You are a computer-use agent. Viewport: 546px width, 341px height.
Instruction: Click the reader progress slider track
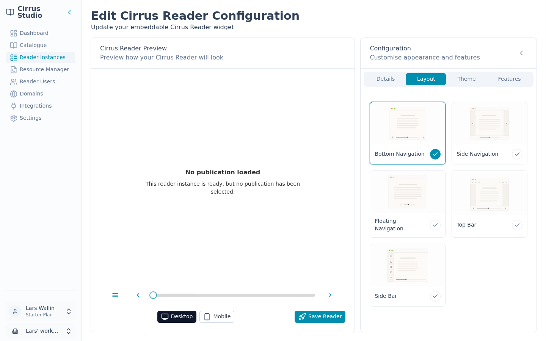click(232, 295)
